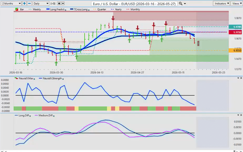
Task: Click the blue plus zoom-in button
Action: (x=24, y=3)
